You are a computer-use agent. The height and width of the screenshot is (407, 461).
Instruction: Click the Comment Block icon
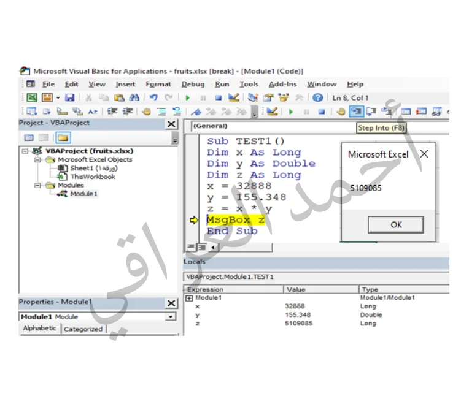click(x=161, y=112)
